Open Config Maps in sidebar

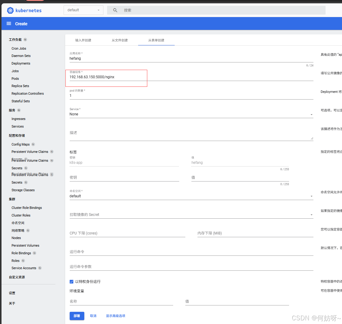tap(20, 144)
